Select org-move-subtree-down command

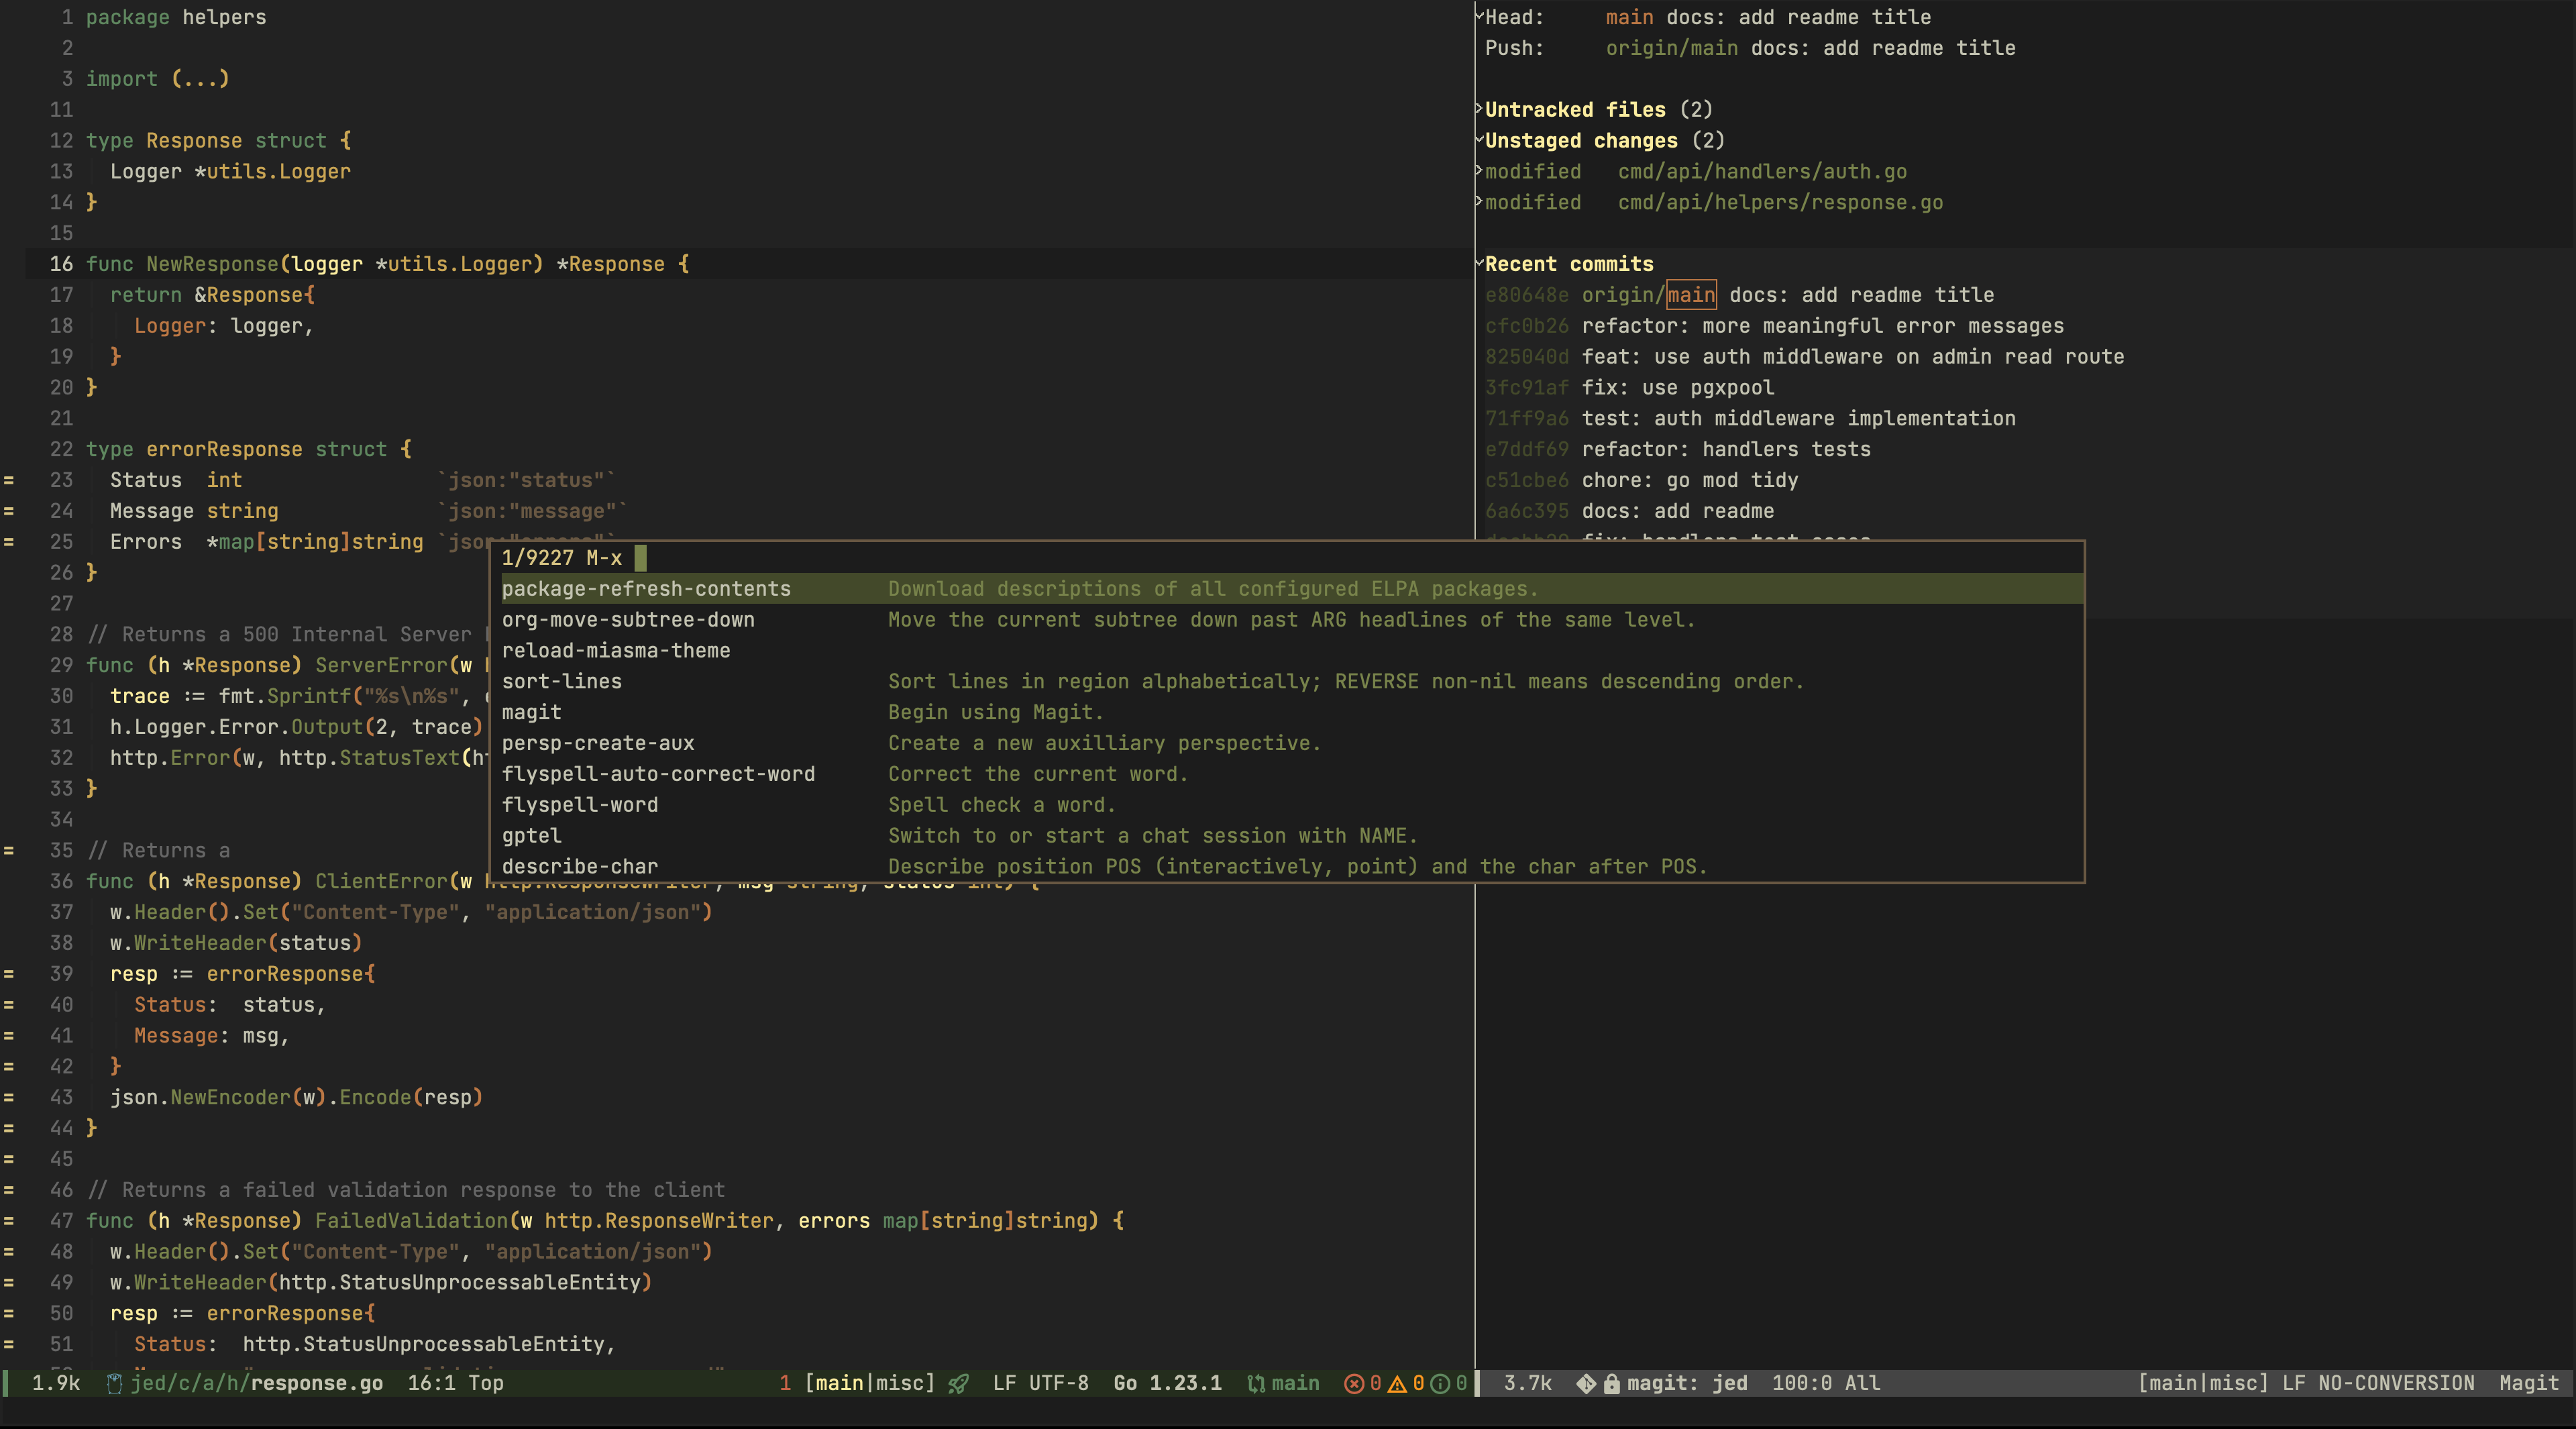click(x=1292, y=620)
